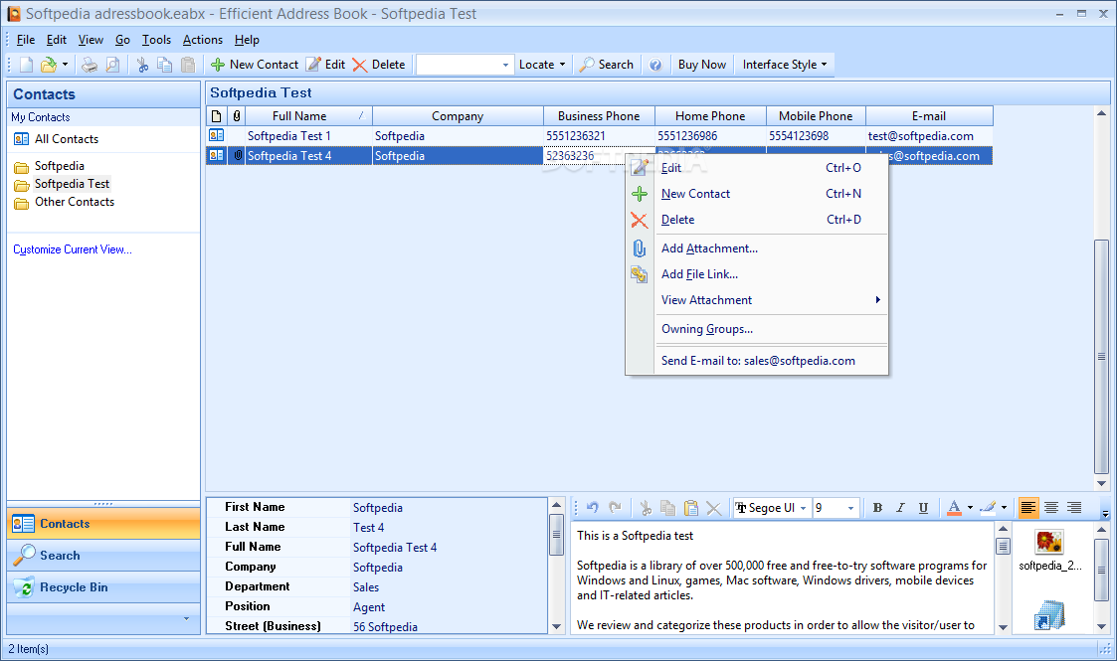Viewport: 1117px width, 661px height.
Task: Expand the Open file dropdown arrow
Action: [x=65, y=65]
